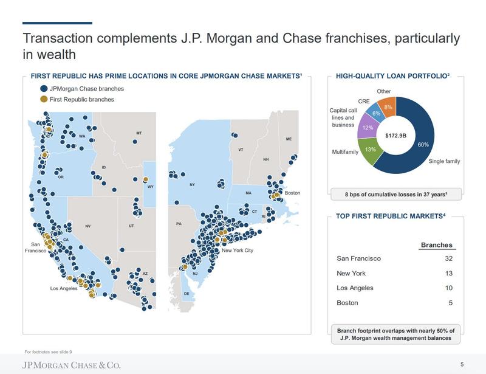The width and height of the screenshot is (486, 374).
Task: Click the orange 8% Other segment
Action: click(x=388, y=107)
